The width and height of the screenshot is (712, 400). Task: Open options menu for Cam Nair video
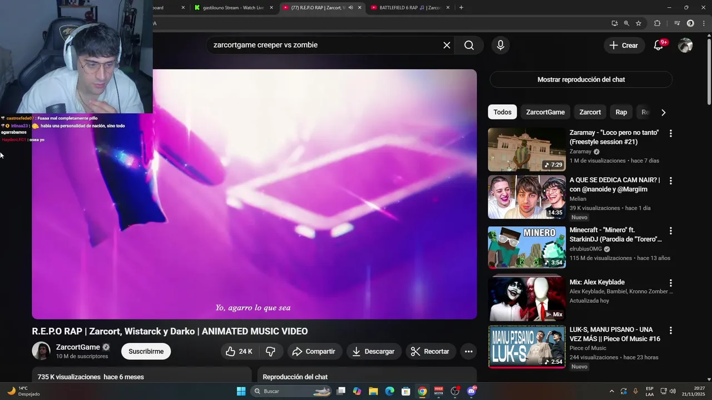pos(670,181)
